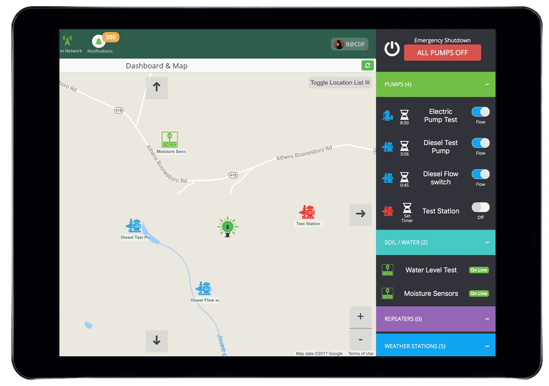Pan the map up with arrow
This screenshot has width=549, height=386.
click(156, 88)
